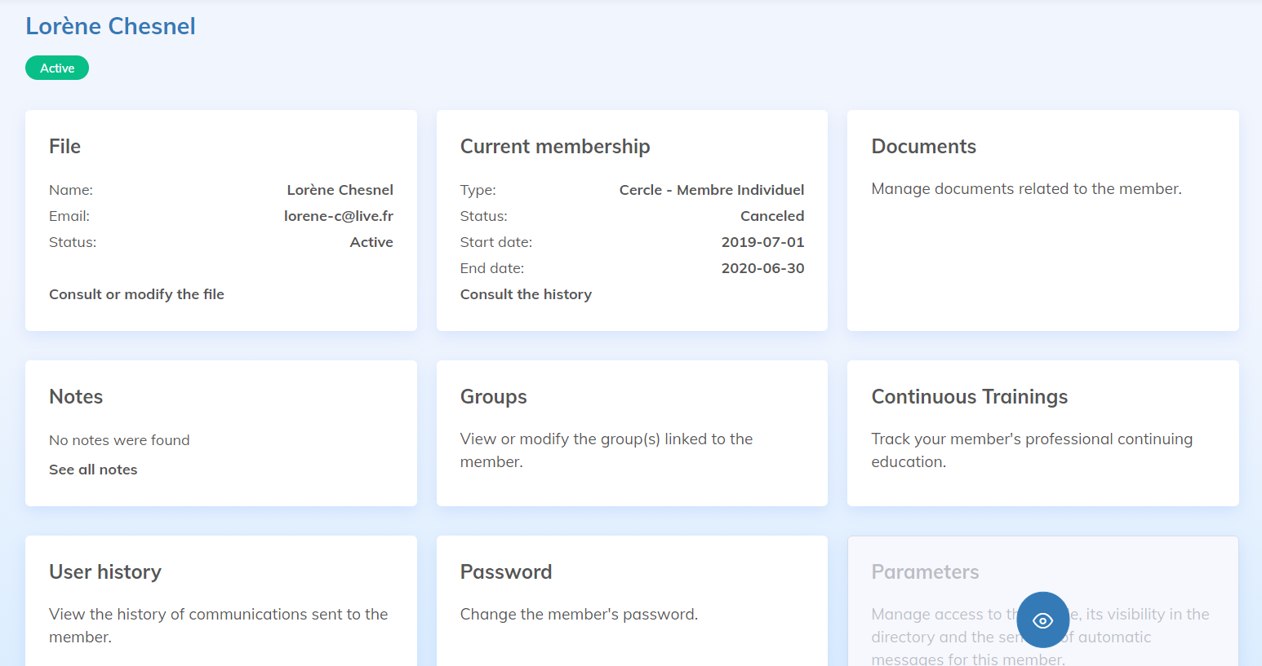Open the Password card
1262x666 pixels.
[632, 602]
